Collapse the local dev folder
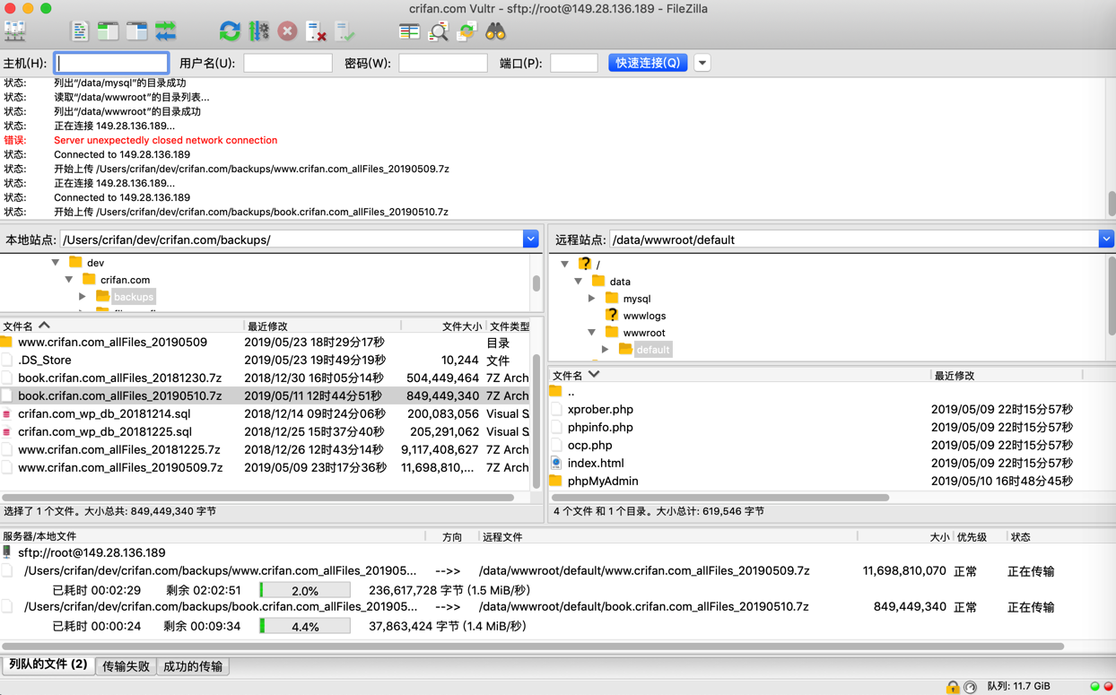The image size is (1116, 695). pos(56,263)
